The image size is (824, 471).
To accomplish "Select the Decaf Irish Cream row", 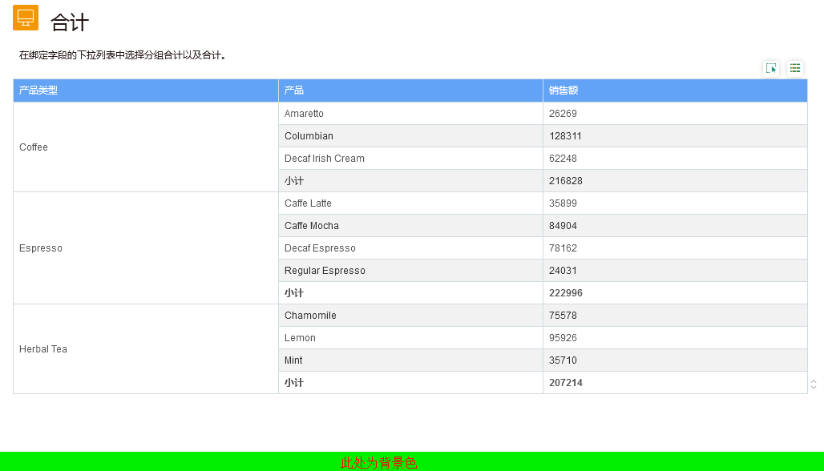I will click(x=325, y=159).
